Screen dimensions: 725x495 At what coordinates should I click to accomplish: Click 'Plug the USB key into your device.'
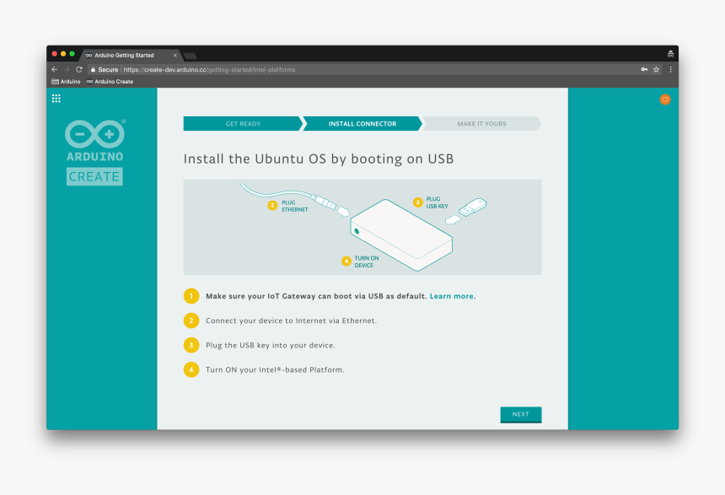tap(271, 345)
